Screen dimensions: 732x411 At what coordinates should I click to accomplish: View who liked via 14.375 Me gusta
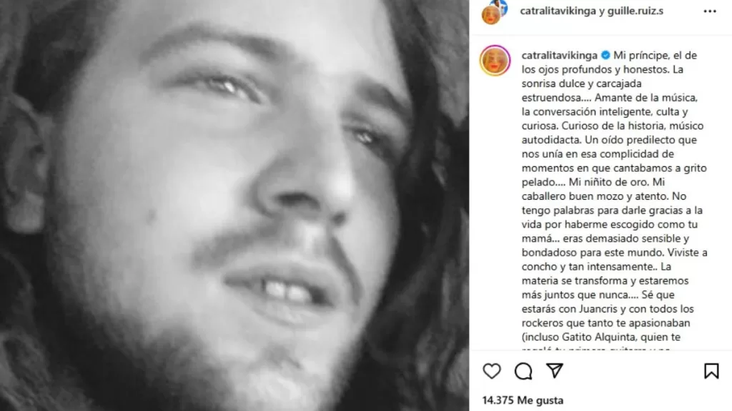[x=523, y=400]
